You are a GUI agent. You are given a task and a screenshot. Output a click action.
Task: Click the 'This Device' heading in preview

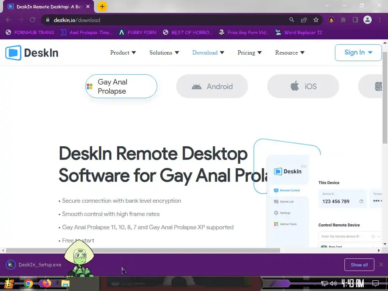pos(329,183)
